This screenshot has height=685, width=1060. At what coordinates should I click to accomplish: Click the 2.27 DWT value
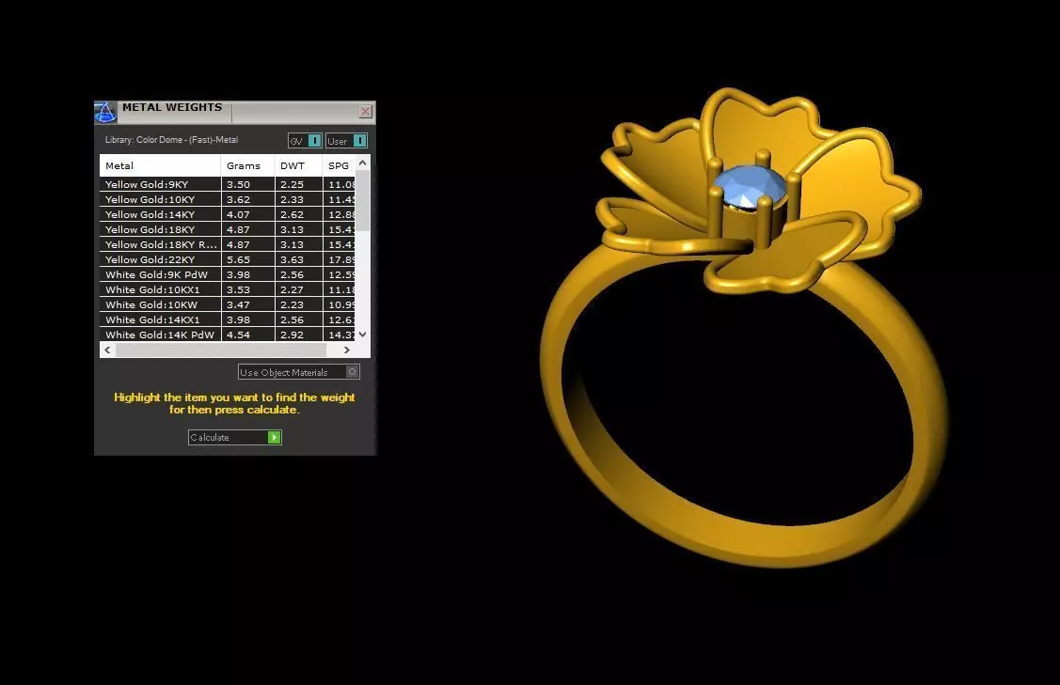[x=292, y=289]
